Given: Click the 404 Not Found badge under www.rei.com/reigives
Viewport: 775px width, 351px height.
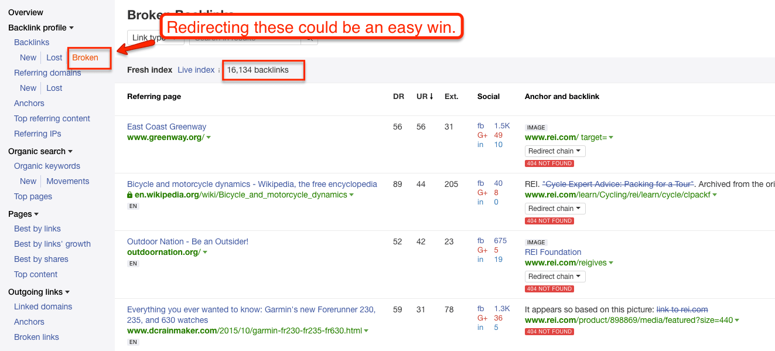Looking at the screenshot, I should click(549, 289).
